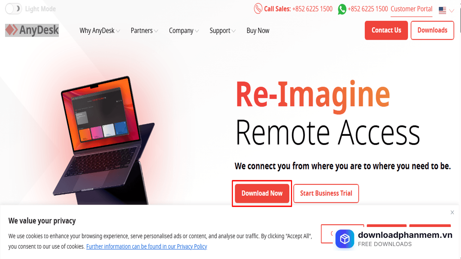Open the Customer Portal link
Screen dimensions: 461x259
click(411, 9)
